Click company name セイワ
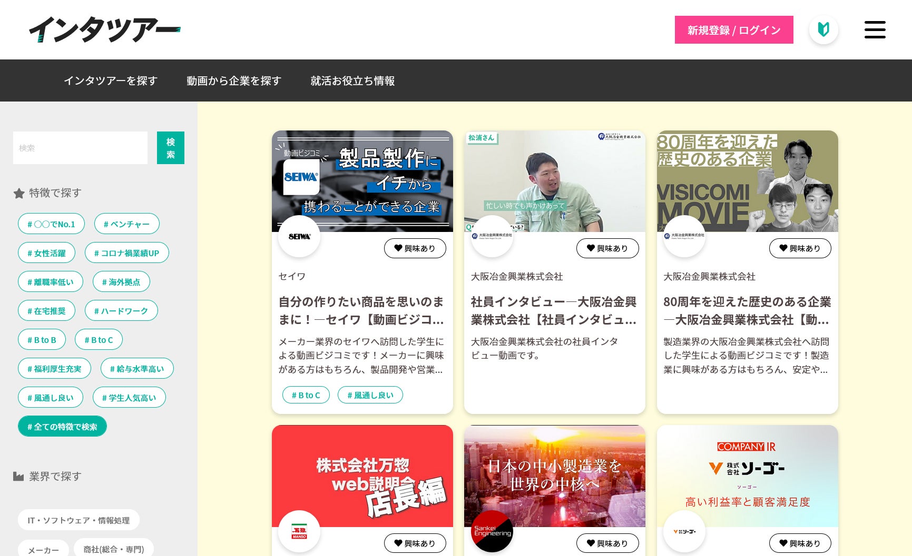Screen dimensions: 912x556 292,276
